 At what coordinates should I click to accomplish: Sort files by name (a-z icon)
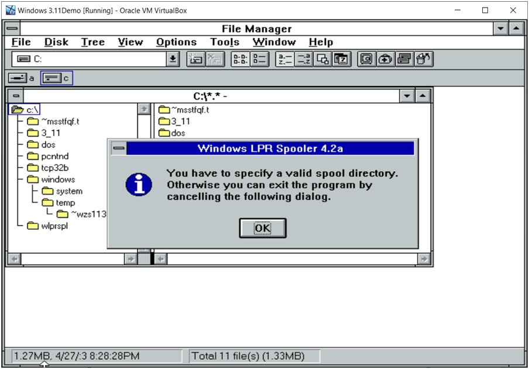click(285, 59)
